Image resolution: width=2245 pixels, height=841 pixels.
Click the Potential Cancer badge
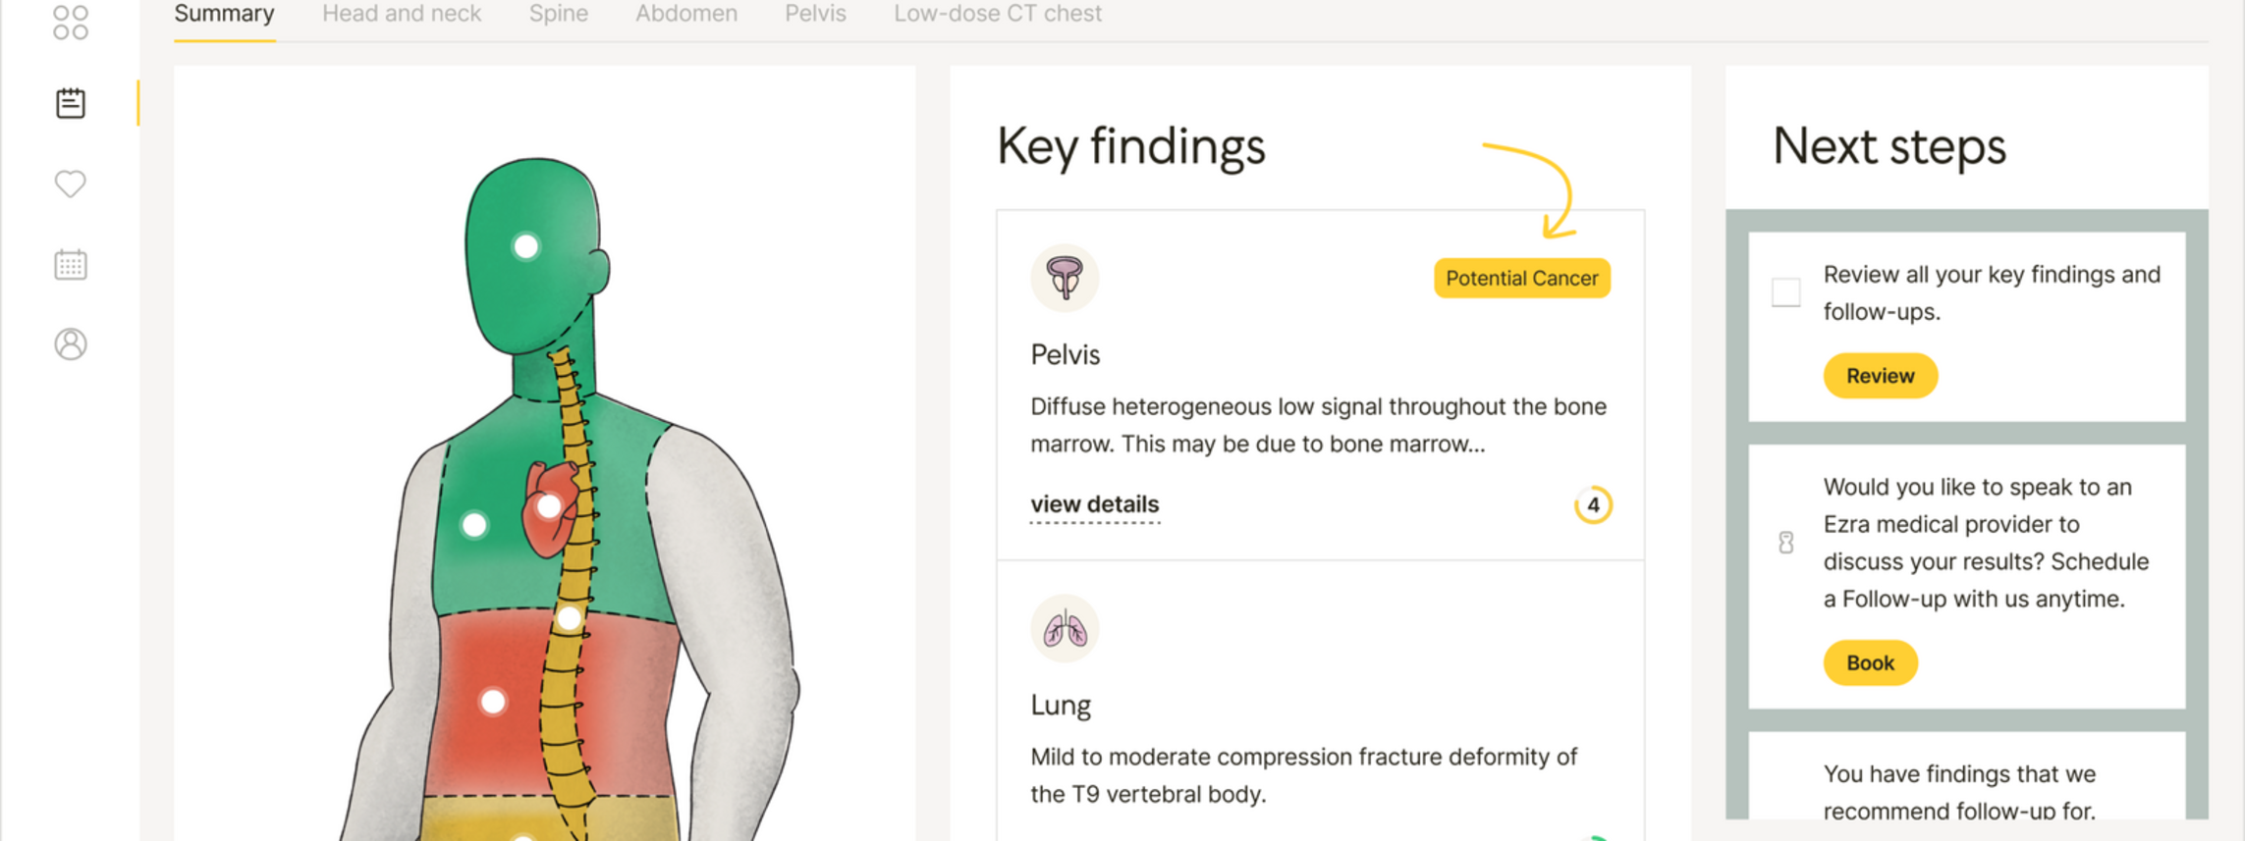1521,279
